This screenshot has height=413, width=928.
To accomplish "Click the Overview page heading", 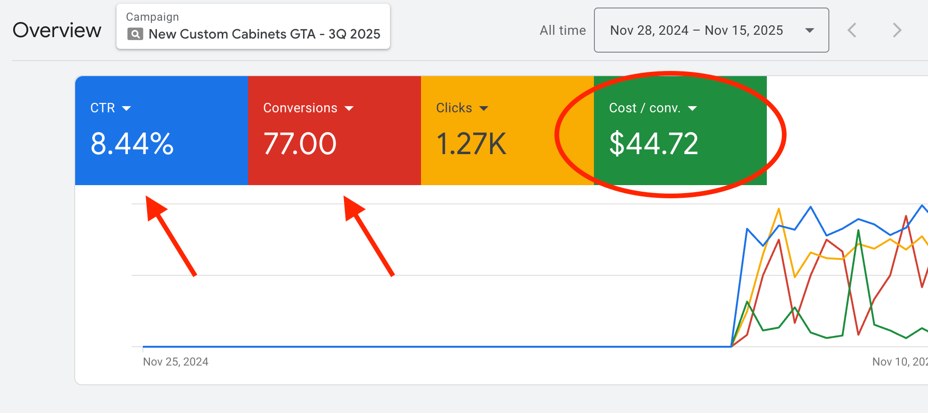I will click(x=57, y=31).
